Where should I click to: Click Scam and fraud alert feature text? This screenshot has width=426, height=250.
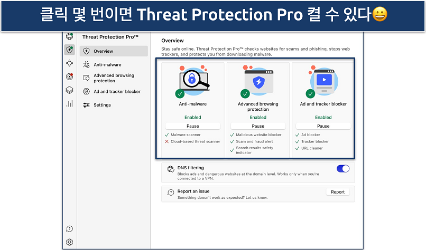(254, 141)
